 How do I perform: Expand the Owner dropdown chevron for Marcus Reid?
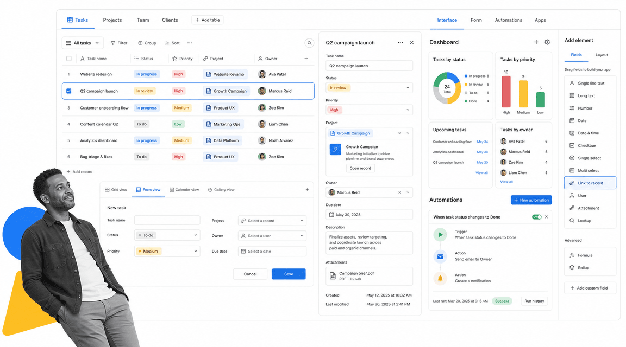point(408,192)
